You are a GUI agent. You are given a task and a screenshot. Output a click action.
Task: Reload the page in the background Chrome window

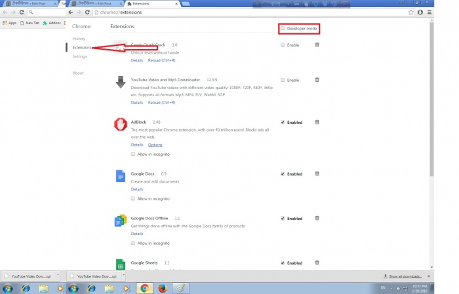[22, 12]
